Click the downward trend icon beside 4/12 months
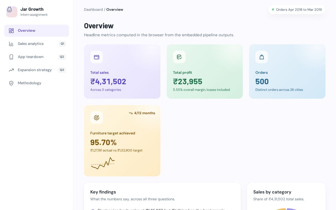The width and height of the screenshot is (336, 210). pyautogui.click(x=131, y=113)
